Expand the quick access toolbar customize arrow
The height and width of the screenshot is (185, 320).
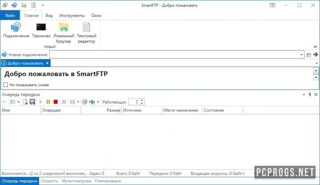point(43,5)
